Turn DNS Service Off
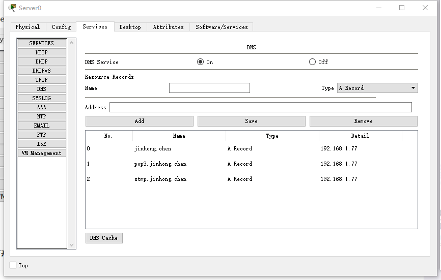This screenshot has width=441, height=280. pyautogui.click(x=312, y=61)
